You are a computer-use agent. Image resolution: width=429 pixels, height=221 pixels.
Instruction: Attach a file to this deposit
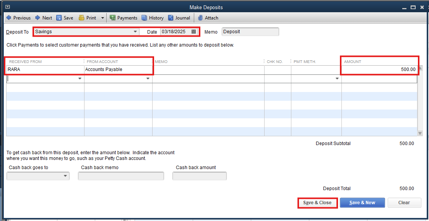pos(208,18)
